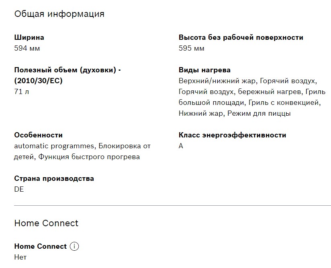Click the Виды нагрева label
The height and width of the screenshot is (268, 331).
pos(204,70)
